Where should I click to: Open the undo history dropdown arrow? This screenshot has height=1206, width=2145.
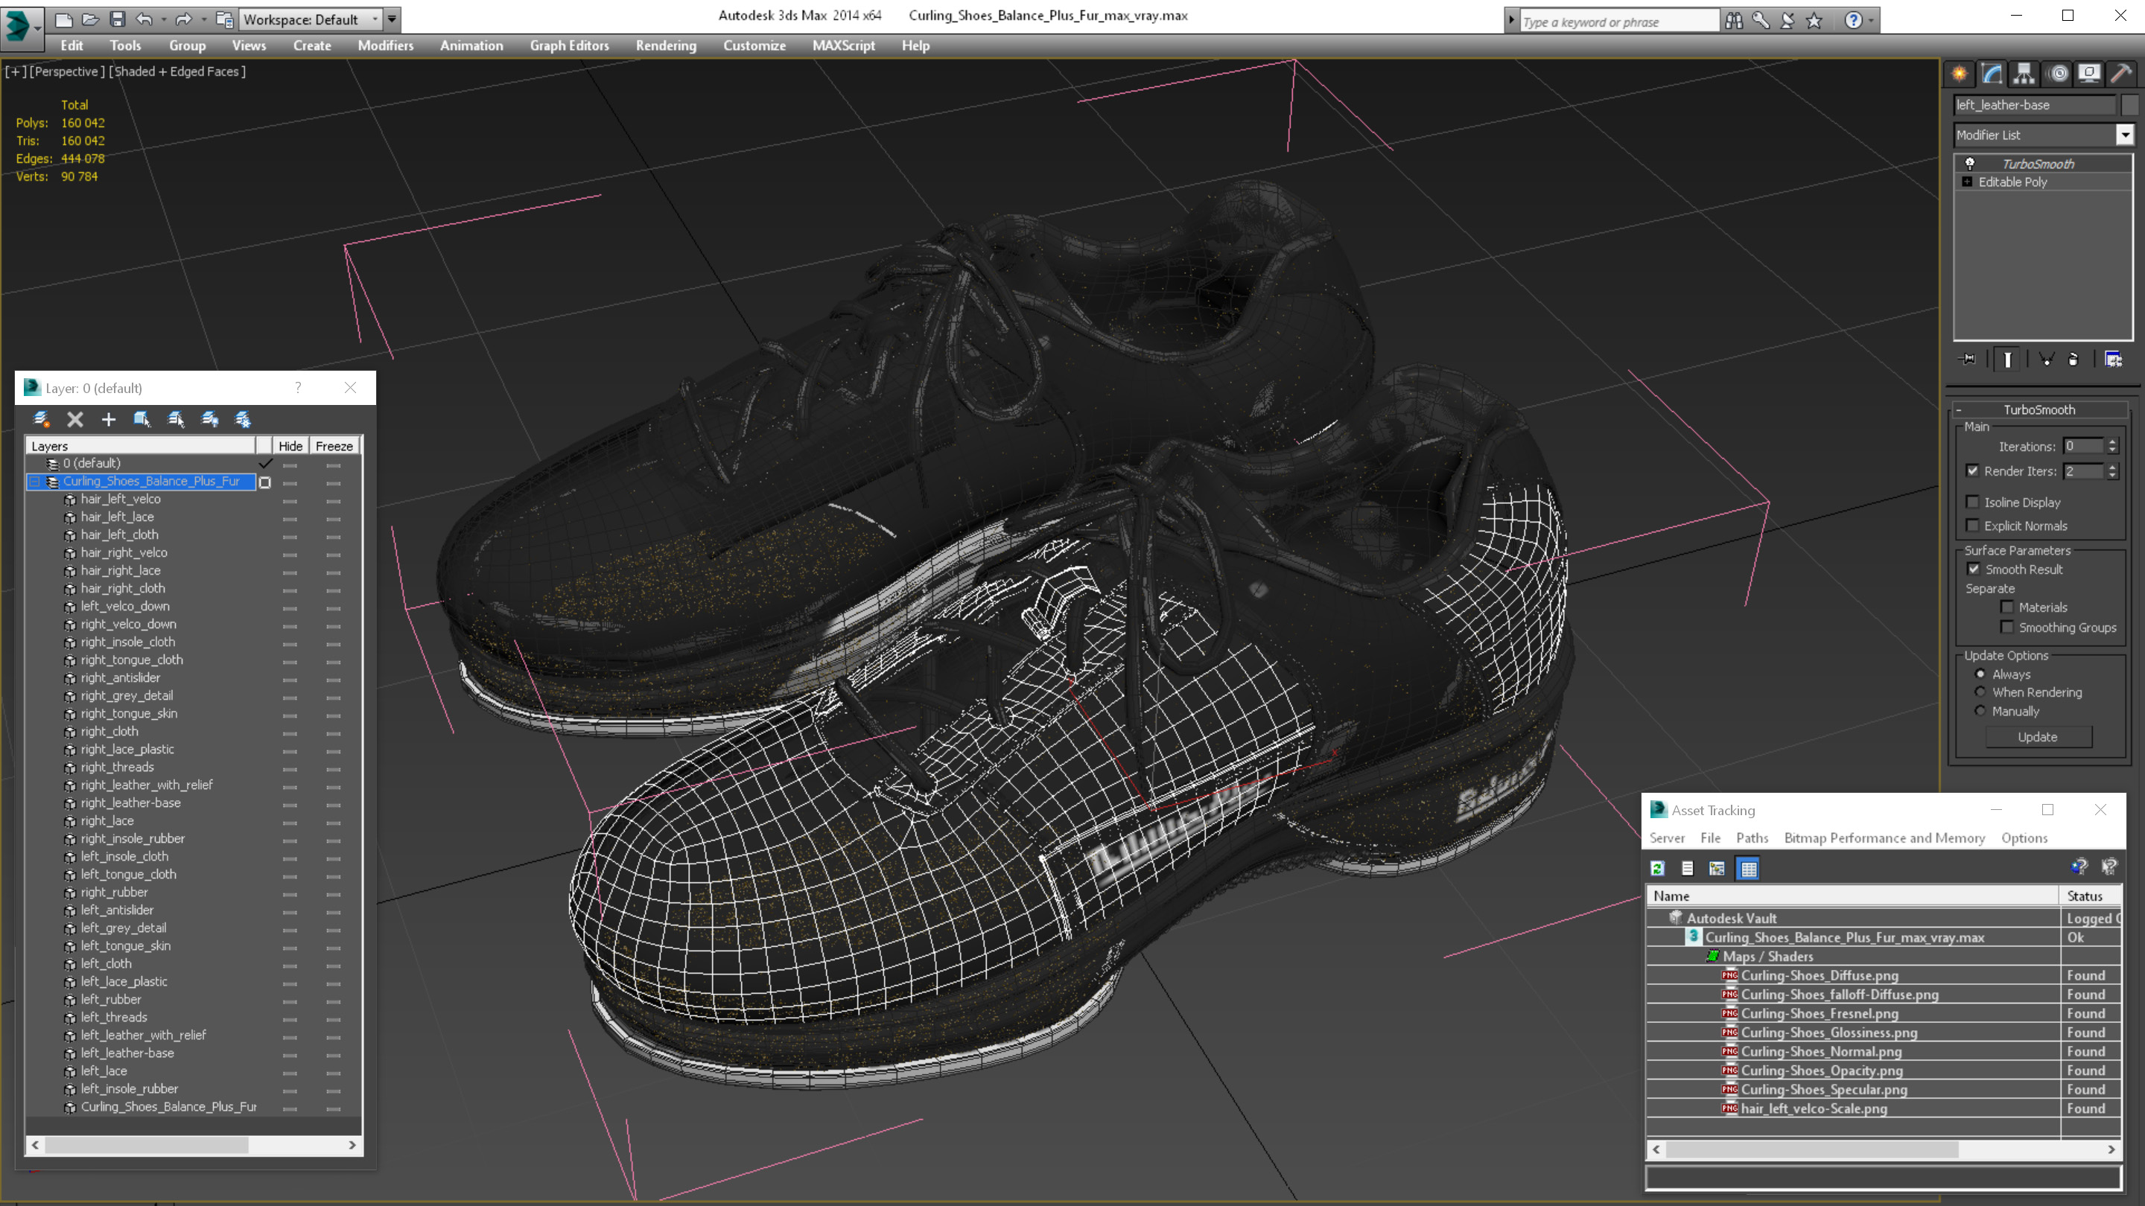163,19
